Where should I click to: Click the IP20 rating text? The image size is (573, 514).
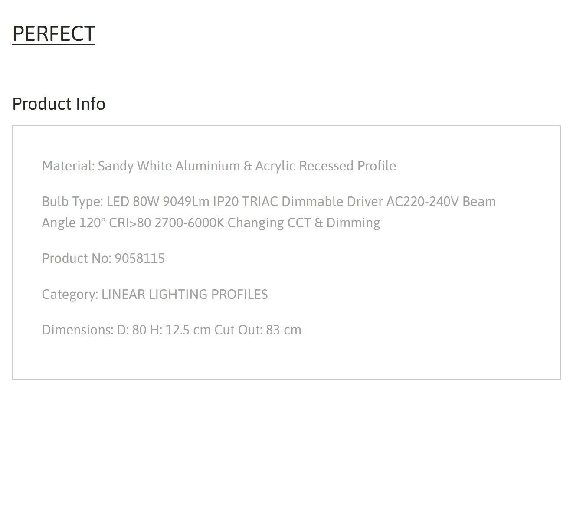[x=226, y=201]
